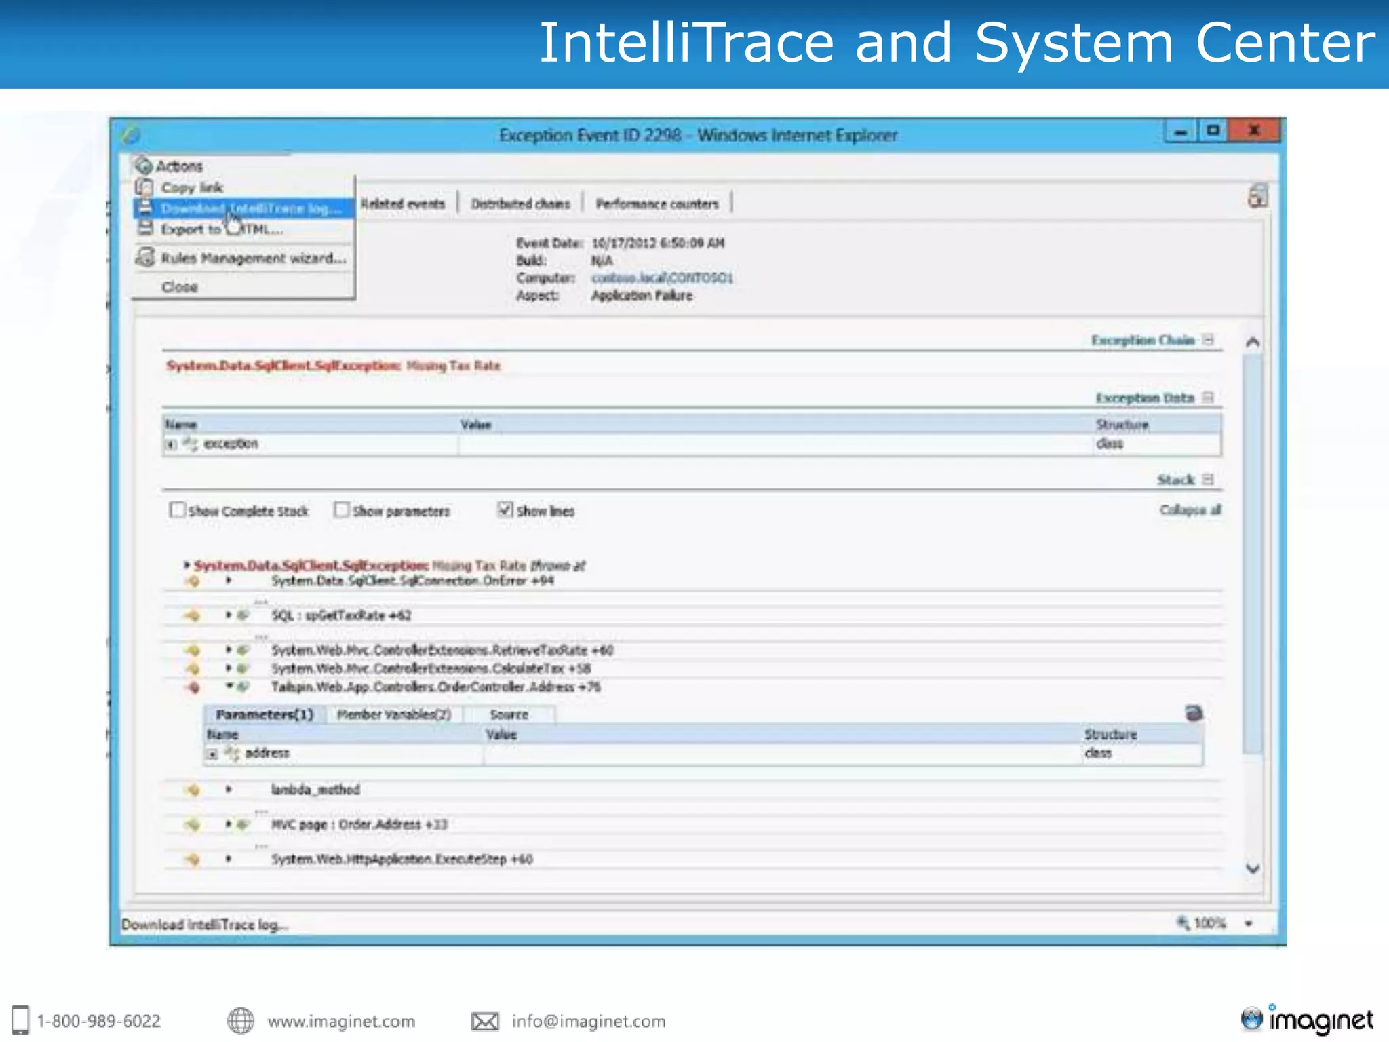The height and width of the screenshot is (1042, 1389).
Task: Collapse the Stack section
Action: coord(1208,479)
